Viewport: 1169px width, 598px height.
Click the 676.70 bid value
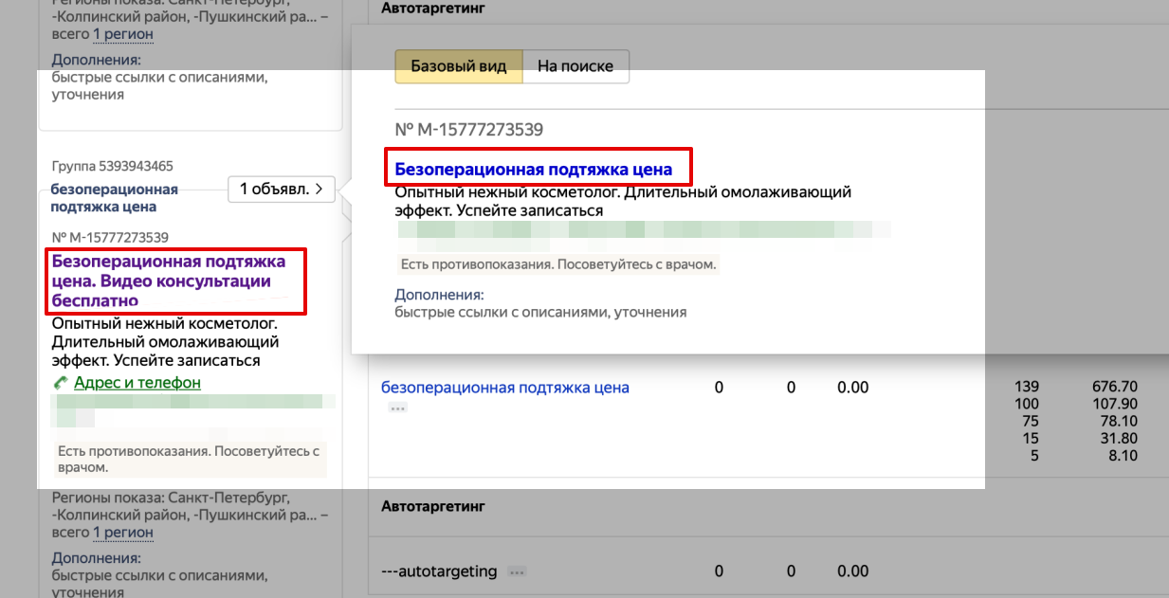click(1114, 387)
